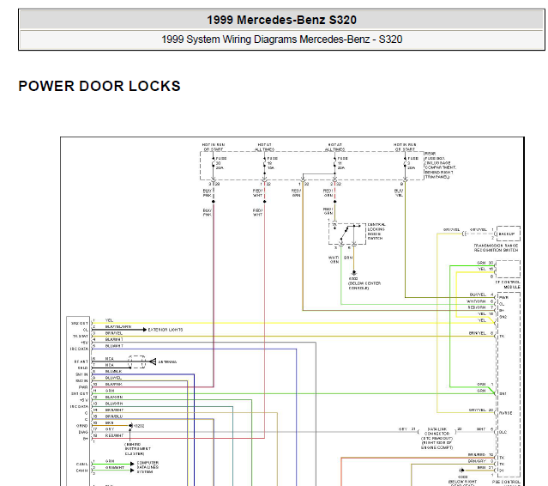This screenshot has width=548, height=486.
Task: Click the 'POWER DOOR LOCKS' section heading
Action: pos(99,86)
